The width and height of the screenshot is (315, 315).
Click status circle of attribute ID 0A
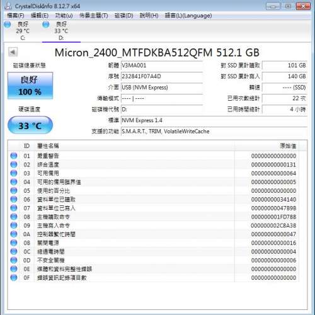[14, 234]
